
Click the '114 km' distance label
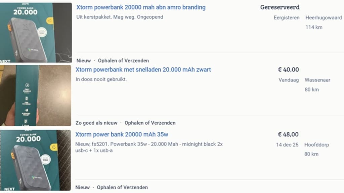(x=314, y=27)
